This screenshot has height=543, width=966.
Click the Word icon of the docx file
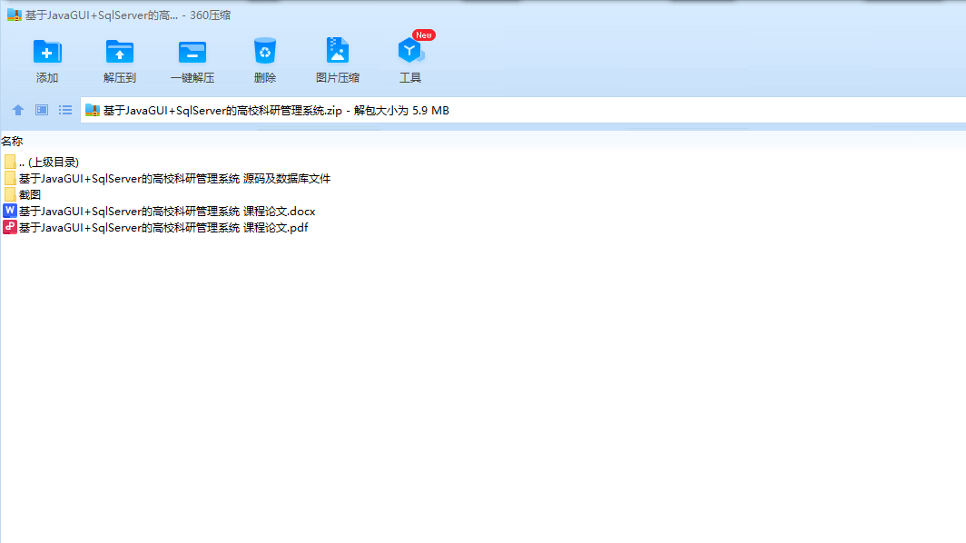[x=9, y=211]
